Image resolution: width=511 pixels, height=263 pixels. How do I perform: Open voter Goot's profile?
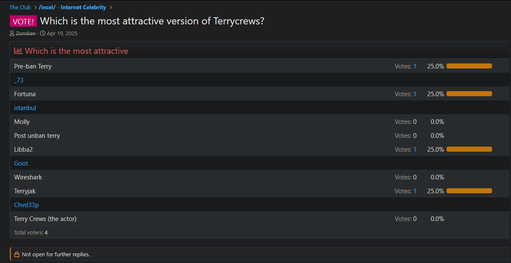click(x=21, y=163)
